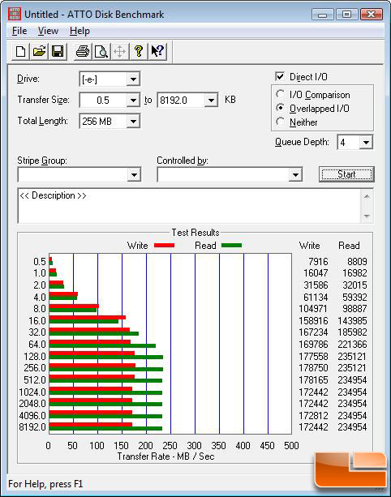Open About with the question mark icon

tap(138, 51)
